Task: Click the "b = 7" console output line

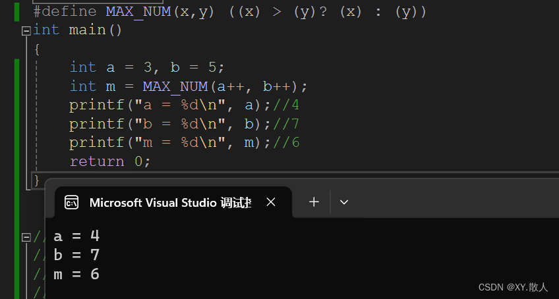Action: point(76,255)
